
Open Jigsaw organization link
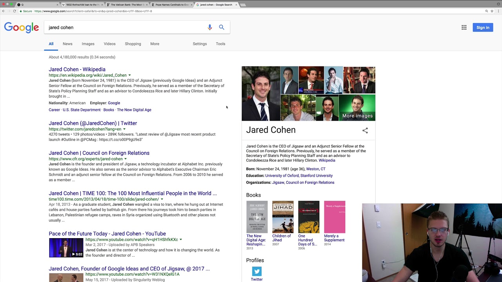click(278, 183)
